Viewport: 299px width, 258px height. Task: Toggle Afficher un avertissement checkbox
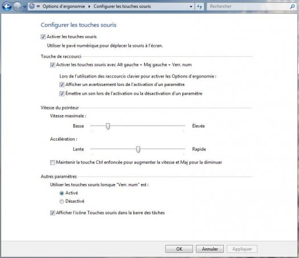pyautogui.click(x=62, y=84)
